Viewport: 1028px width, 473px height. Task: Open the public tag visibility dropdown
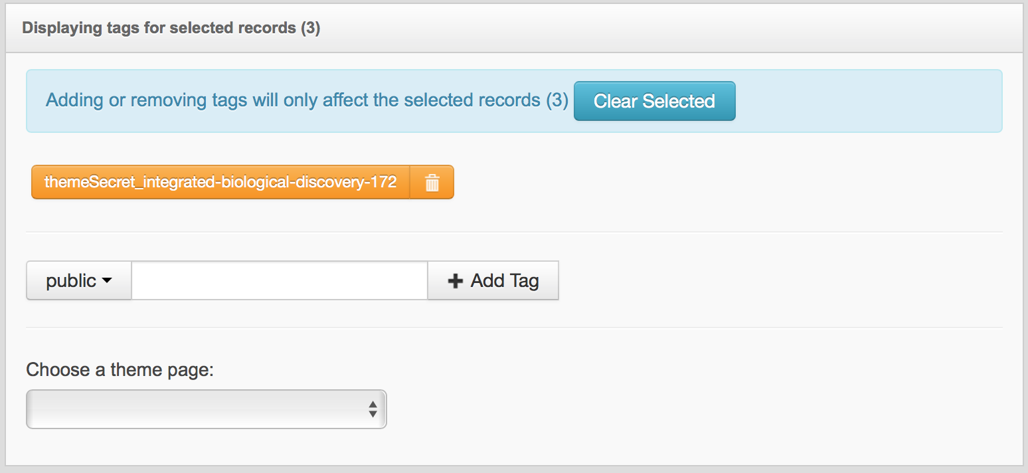[78, 281]
